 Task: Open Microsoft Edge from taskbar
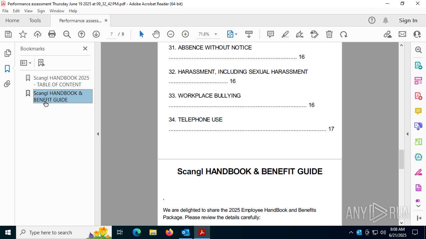[x=137, y=232]
